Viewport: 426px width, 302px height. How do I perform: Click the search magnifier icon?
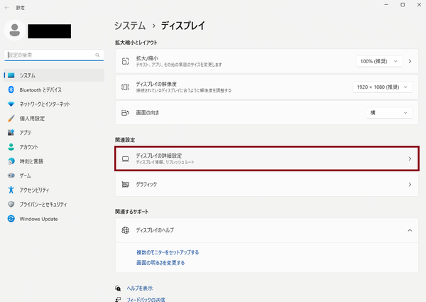(98, 55)
